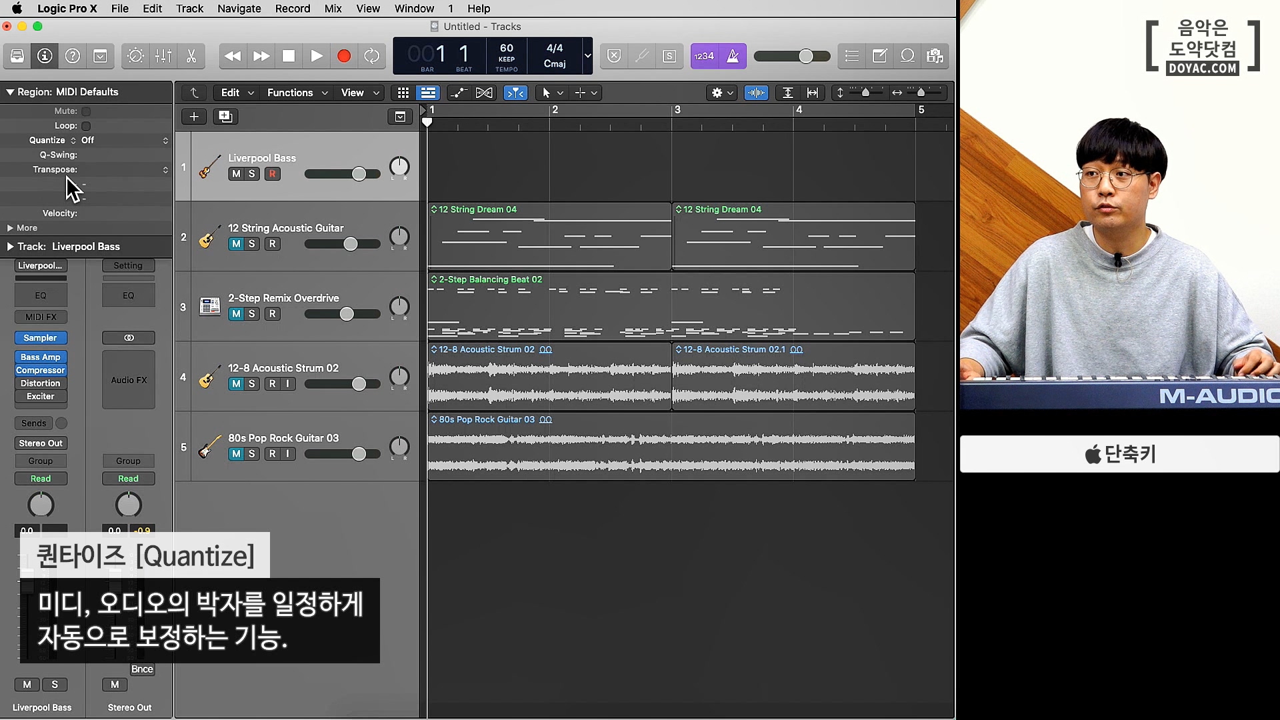This screenshot has width=1280, height=720.
Task: Toggle the Inspector button
Action: click(x=45, y=56)
